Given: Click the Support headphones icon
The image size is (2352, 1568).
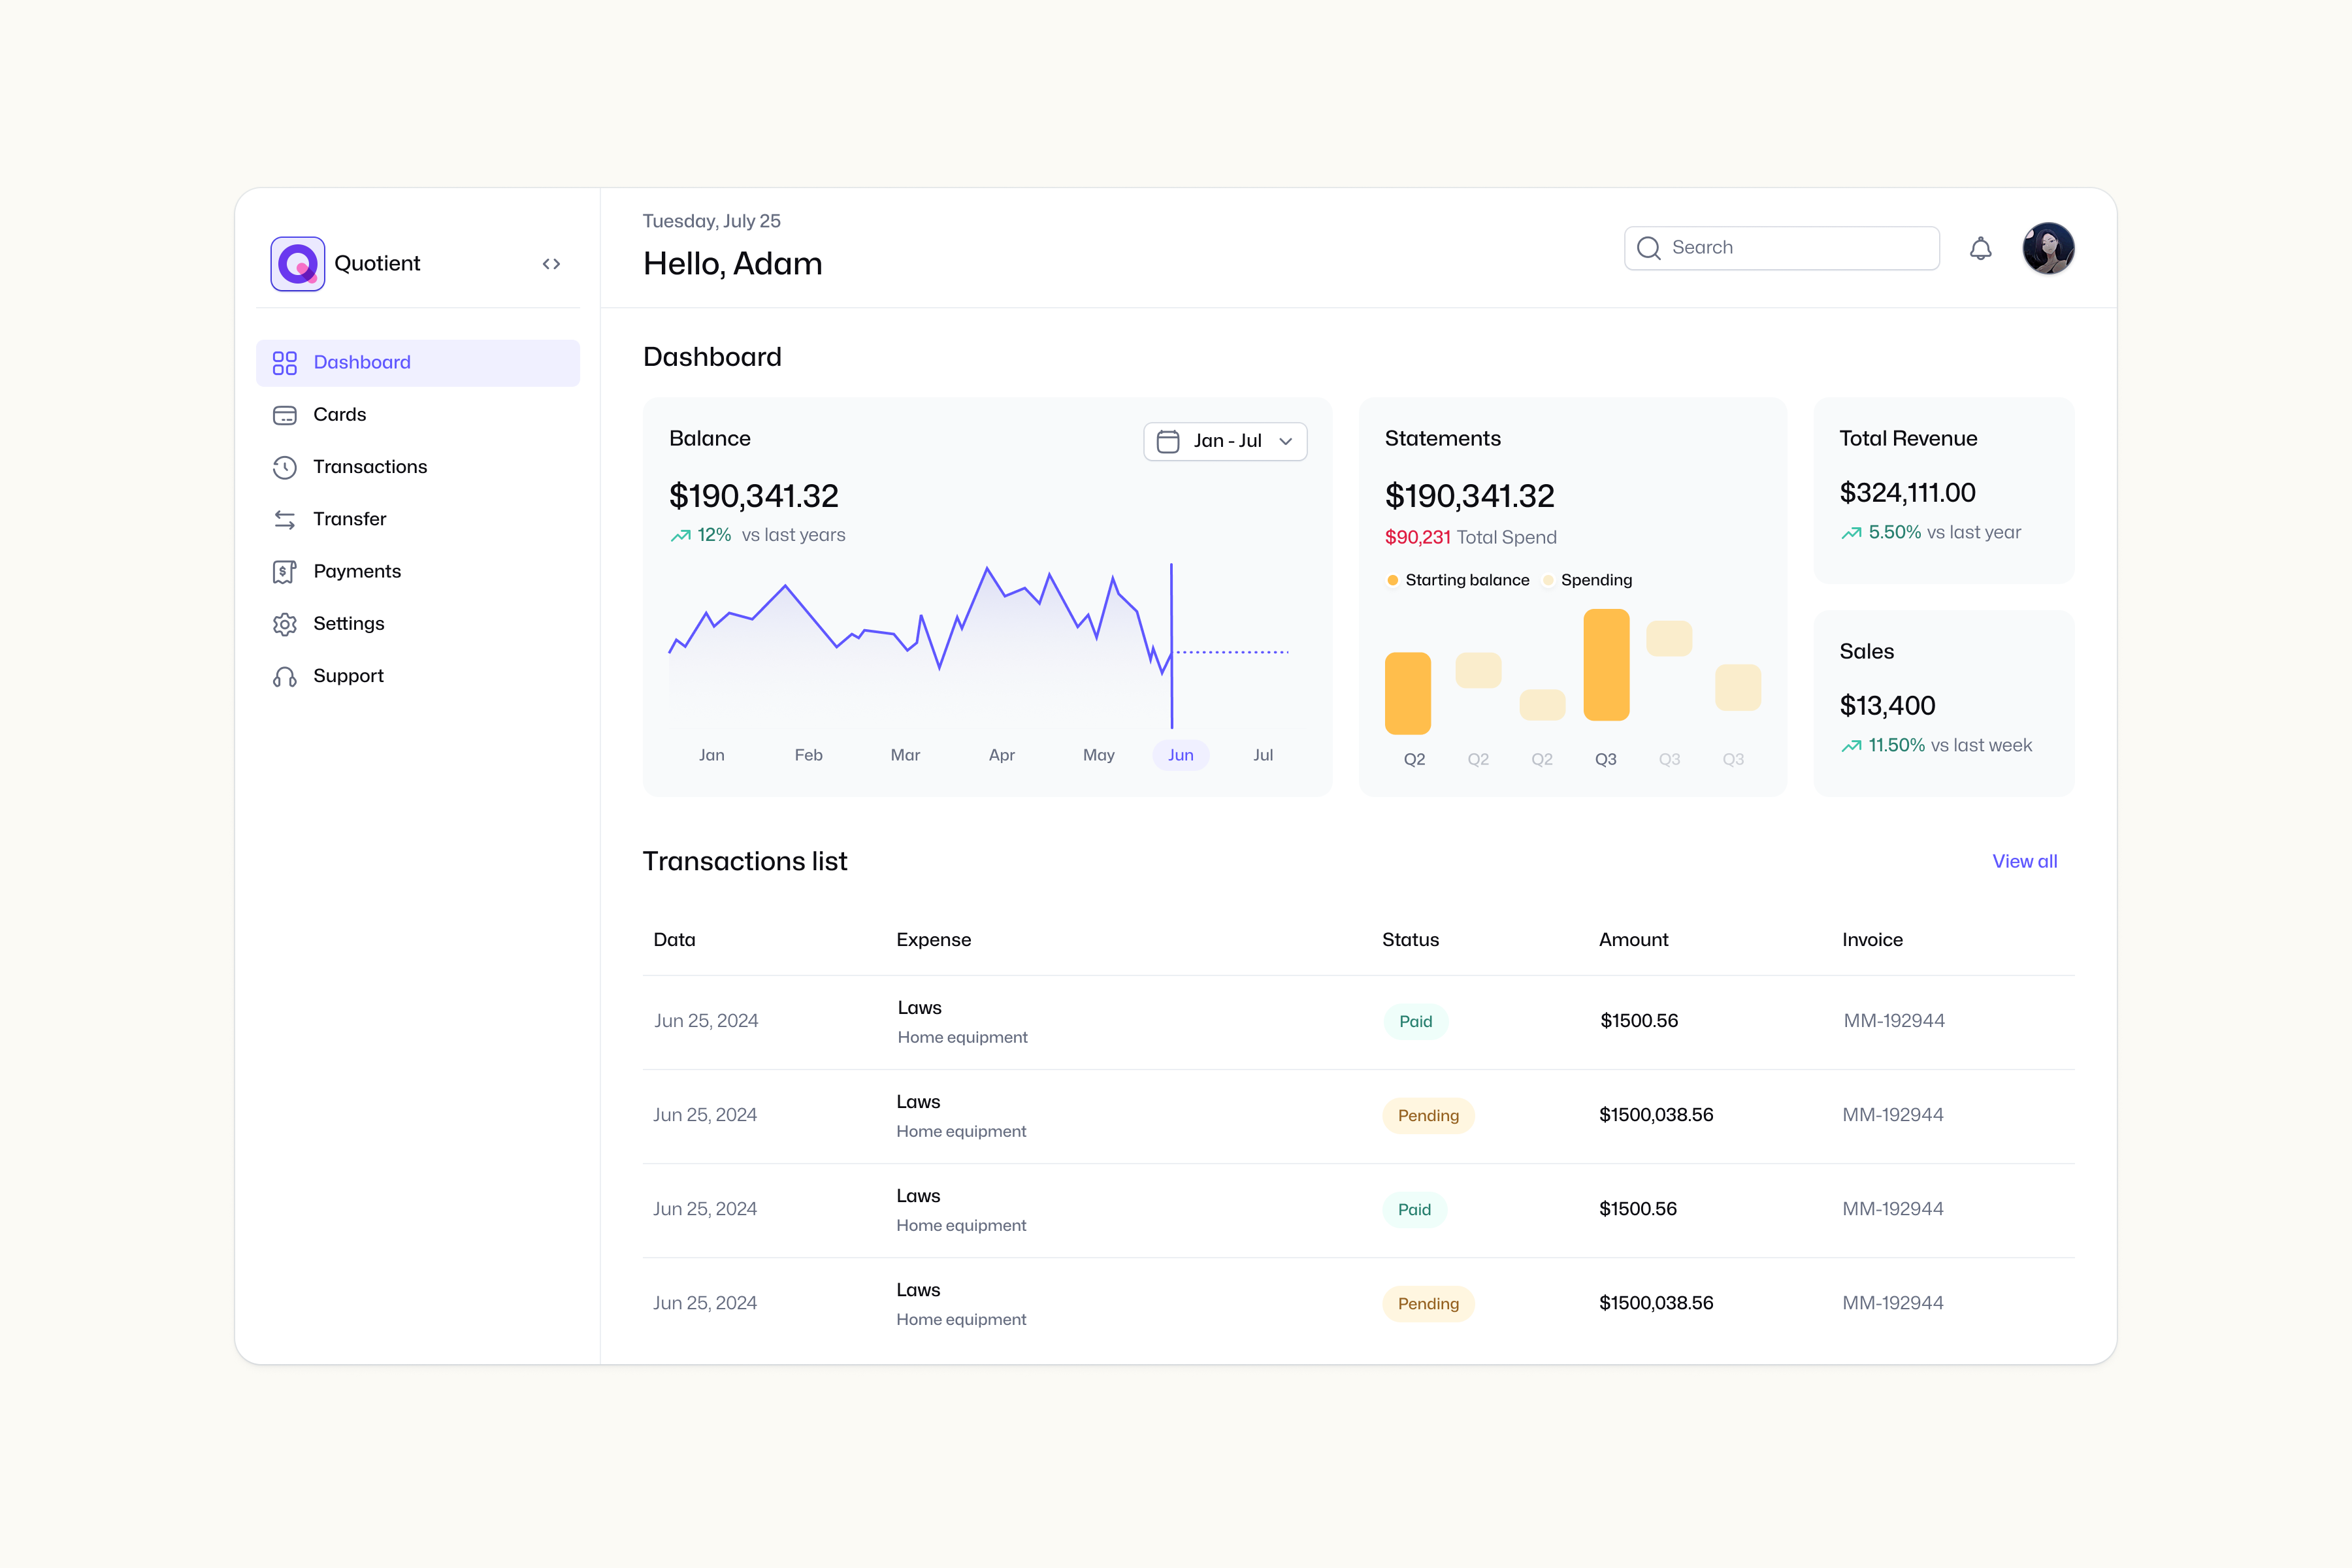Looking at the screenshot, I should tap(285, 677).
